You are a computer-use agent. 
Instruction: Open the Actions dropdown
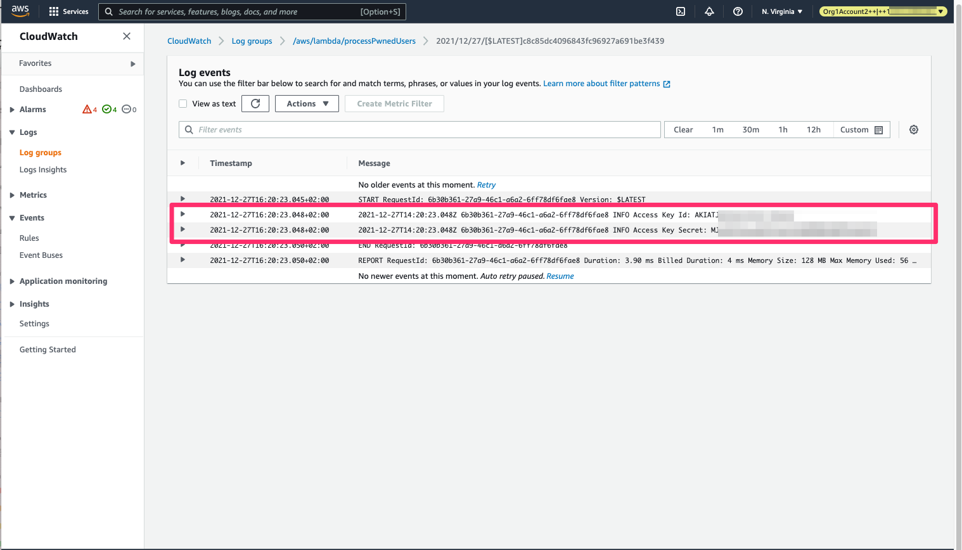307,103
